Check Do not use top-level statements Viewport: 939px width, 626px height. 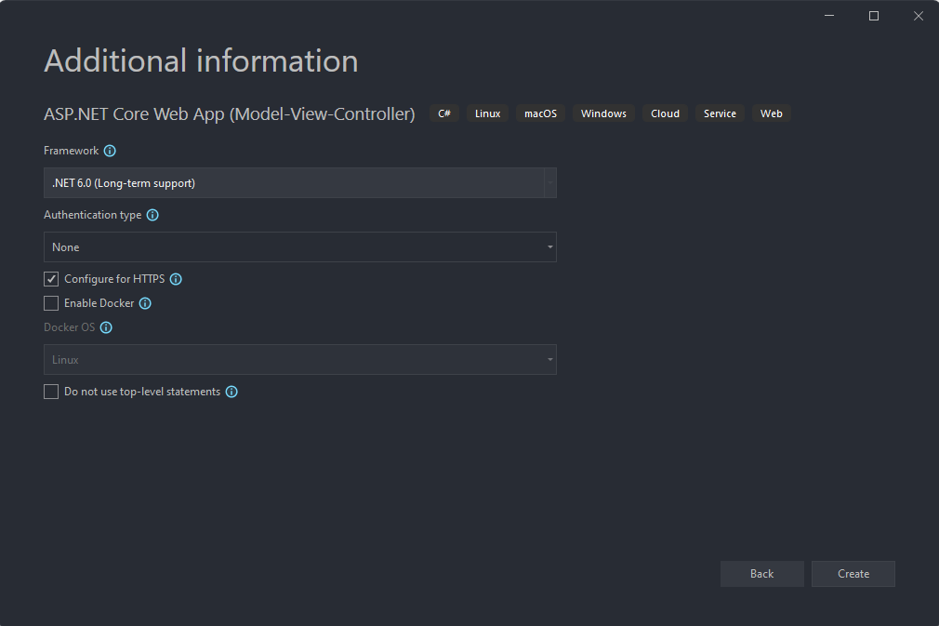51,392
